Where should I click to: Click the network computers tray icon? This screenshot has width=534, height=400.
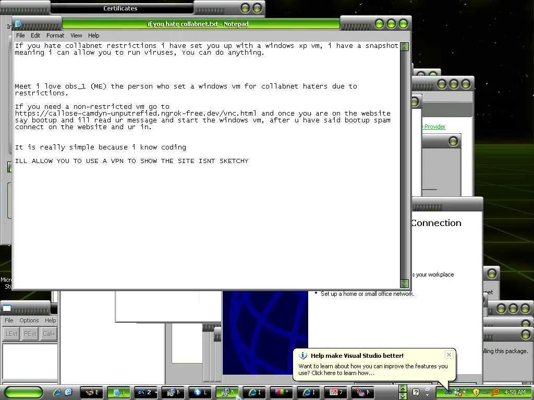pos(458,392)
